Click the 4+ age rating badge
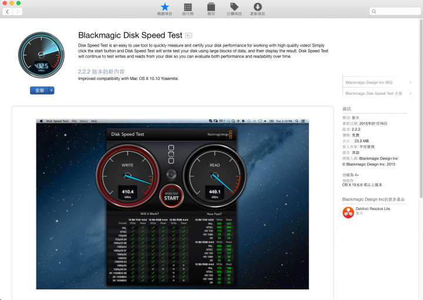The height and width of the screenshot is (300, 423). click(x=189, y=35)
